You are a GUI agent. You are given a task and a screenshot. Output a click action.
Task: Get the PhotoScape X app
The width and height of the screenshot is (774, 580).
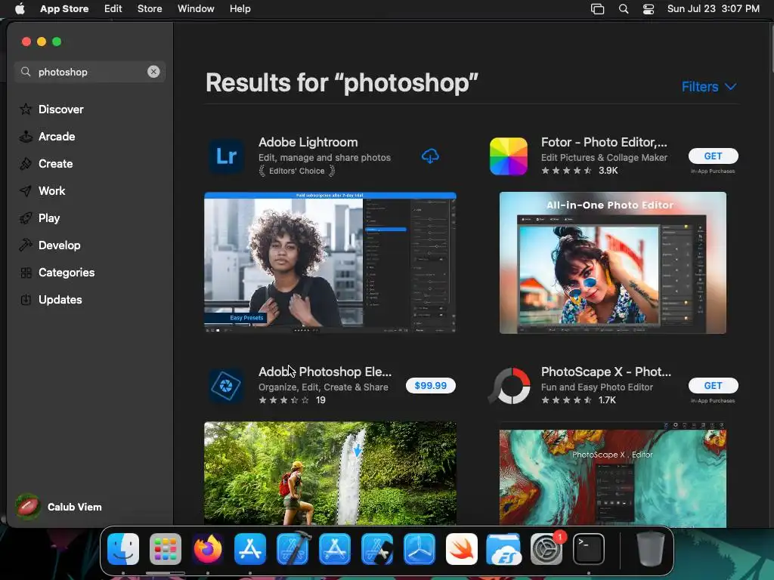714,386
